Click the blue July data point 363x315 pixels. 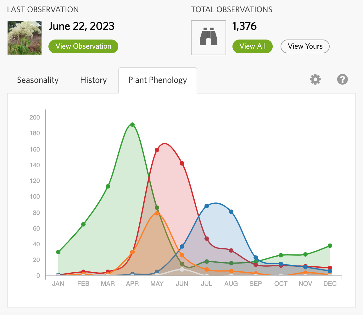(207, 206)
